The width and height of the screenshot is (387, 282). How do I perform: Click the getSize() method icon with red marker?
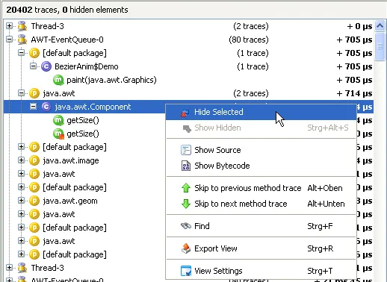click(58, 134)
